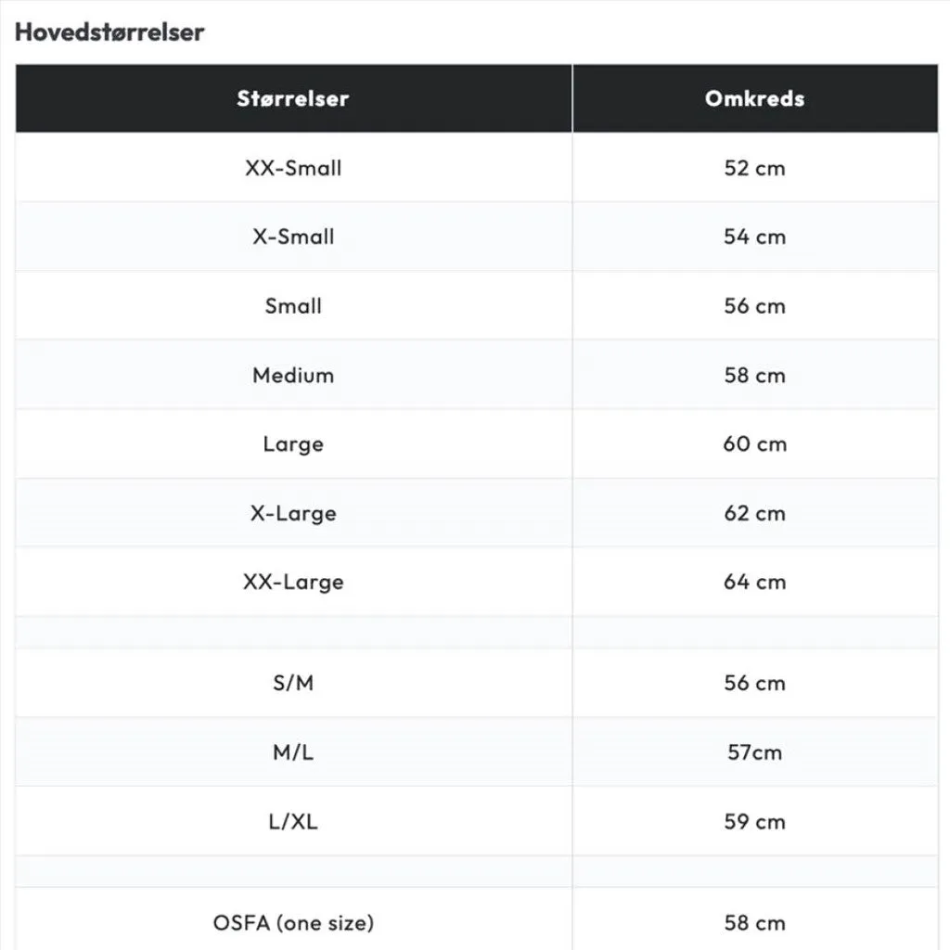Select the Størrelser column header
The width and height of the screenshot is (950, 950).
(293, 98)
